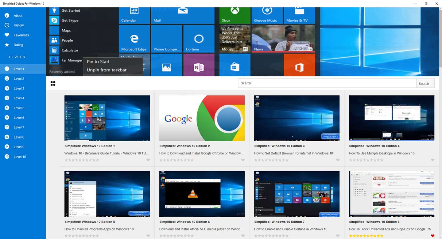This screenshot has height=239, width=442.
Task: Favourite Edition 3 with its heart icon
Action: point(338,160)
